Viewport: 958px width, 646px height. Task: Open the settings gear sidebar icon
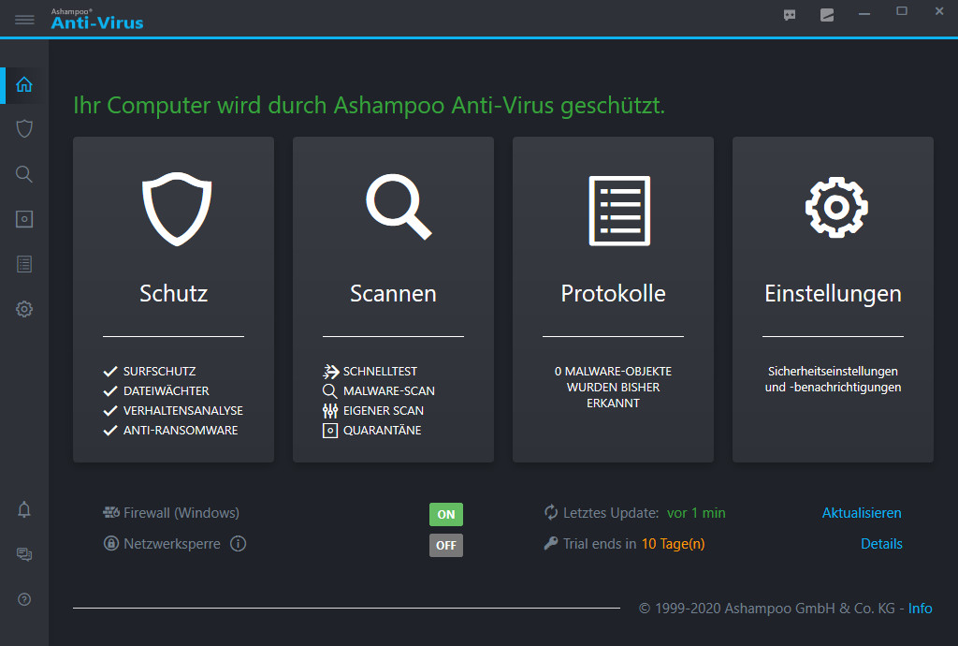(x=24, y=309)
